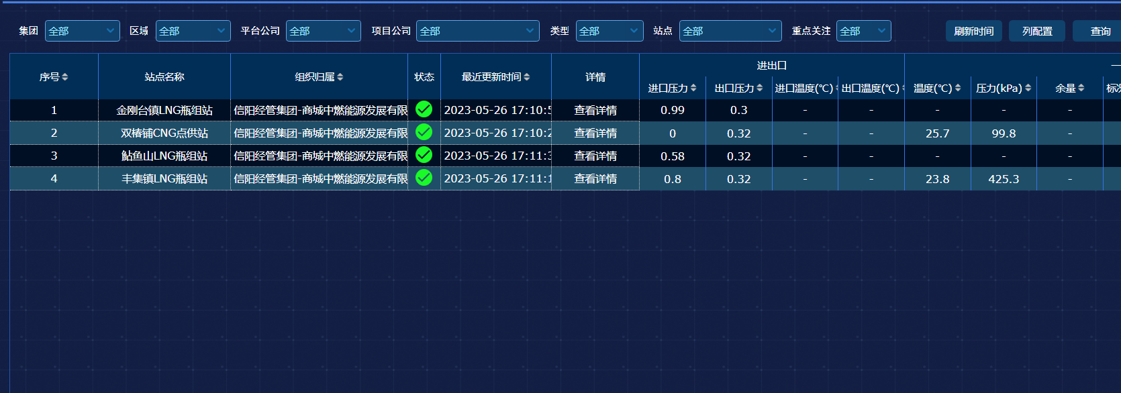1121x393 pixels.
Task: Click green status checkmark for 金刚台镇LNG瓶组站
Action: pos(424,109)
